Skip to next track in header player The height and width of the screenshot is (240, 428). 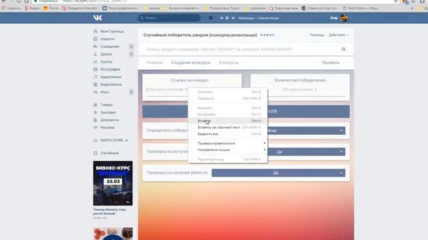coord(233,18)
